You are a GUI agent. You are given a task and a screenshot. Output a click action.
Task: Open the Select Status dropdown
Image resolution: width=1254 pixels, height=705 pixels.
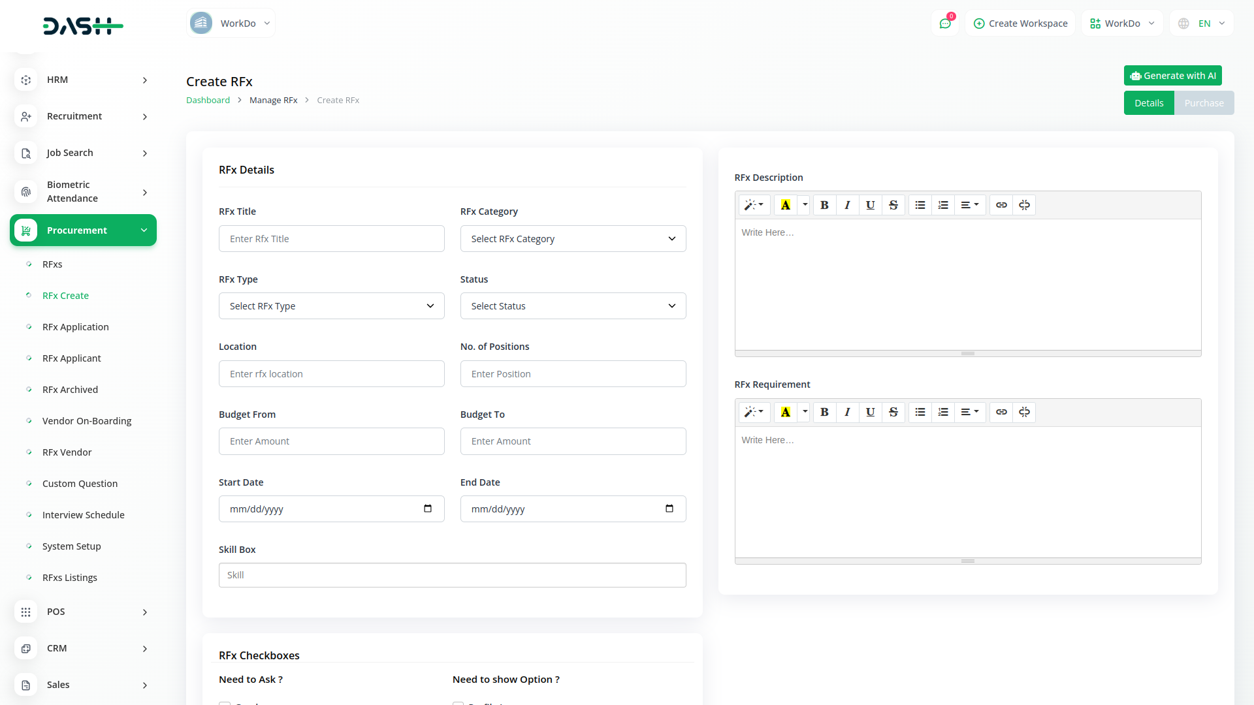tap(573, 306)
